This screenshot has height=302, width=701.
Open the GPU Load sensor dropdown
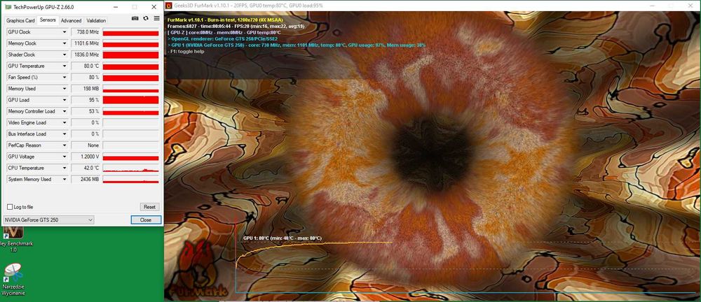click(x=64, y=101)
